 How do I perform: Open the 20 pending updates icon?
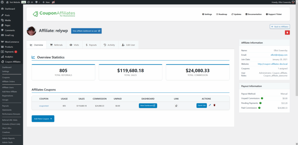[x=30, y=2]
